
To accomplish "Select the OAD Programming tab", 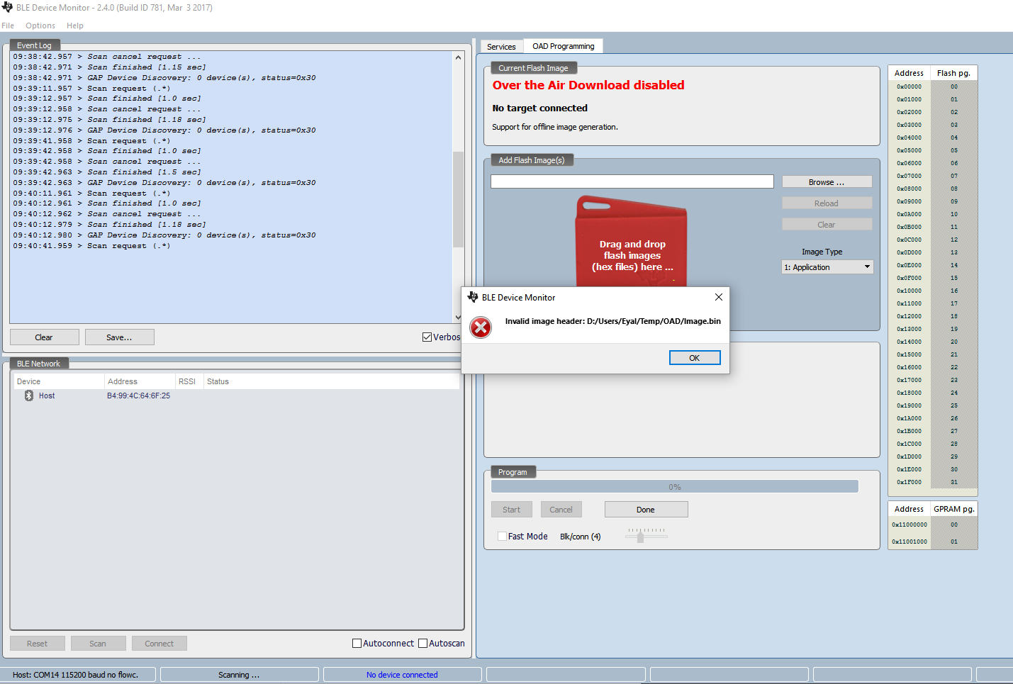I will tap(564, 46).
